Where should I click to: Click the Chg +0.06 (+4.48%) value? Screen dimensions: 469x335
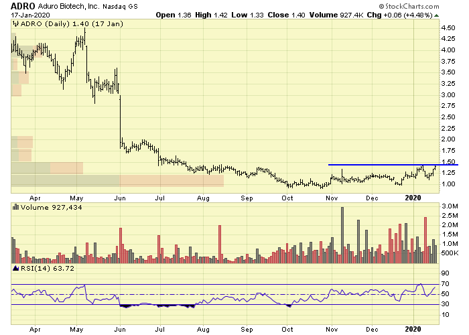[x=399, y=15]
